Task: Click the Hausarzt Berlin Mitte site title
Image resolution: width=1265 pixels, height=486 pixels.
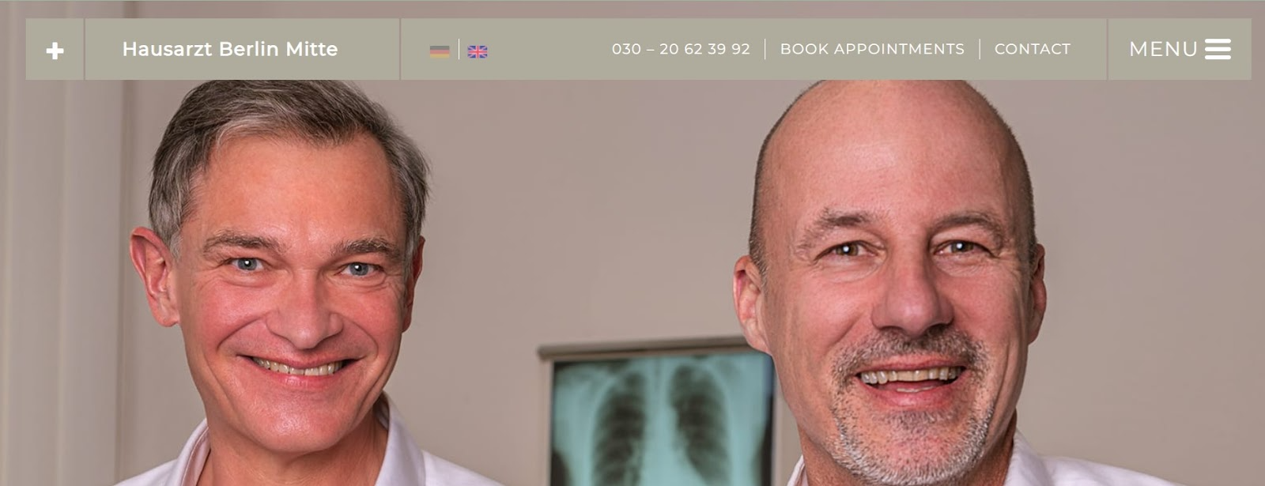Action: 230,49
